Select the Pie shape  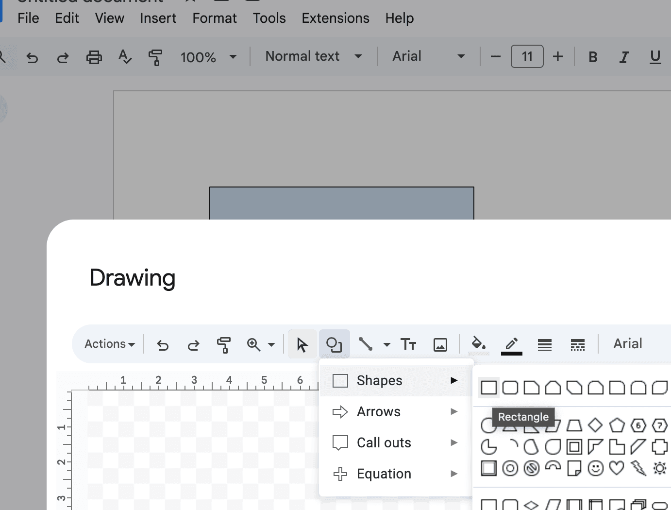click(488, 447)
